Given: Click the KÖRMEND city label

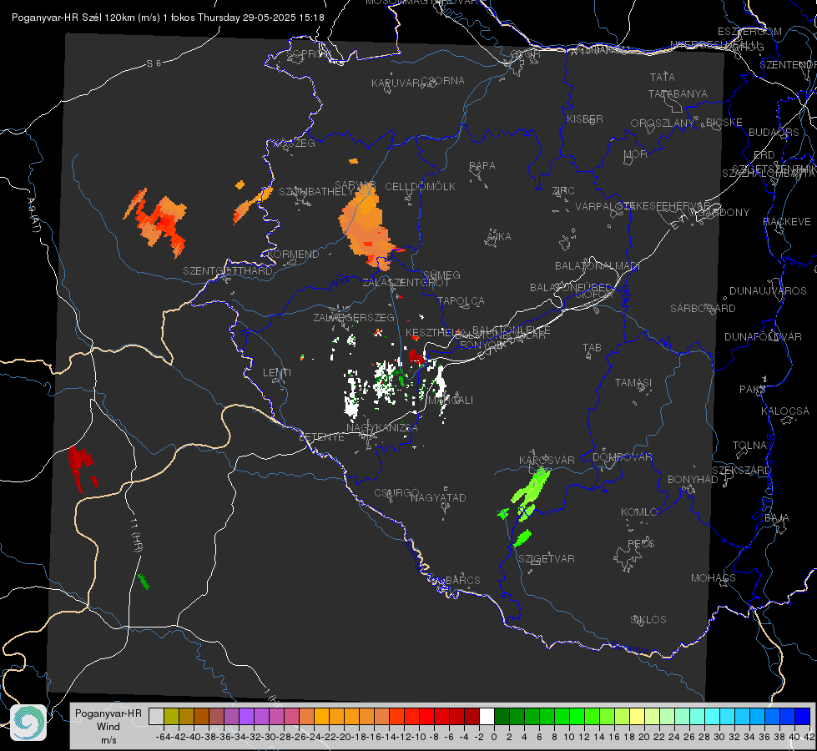Looking at the screenshot, I should (293, 255).
